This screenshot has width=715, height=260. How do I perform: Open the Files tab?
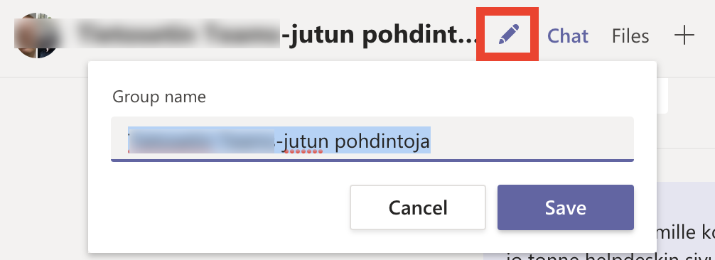[630, 36]
